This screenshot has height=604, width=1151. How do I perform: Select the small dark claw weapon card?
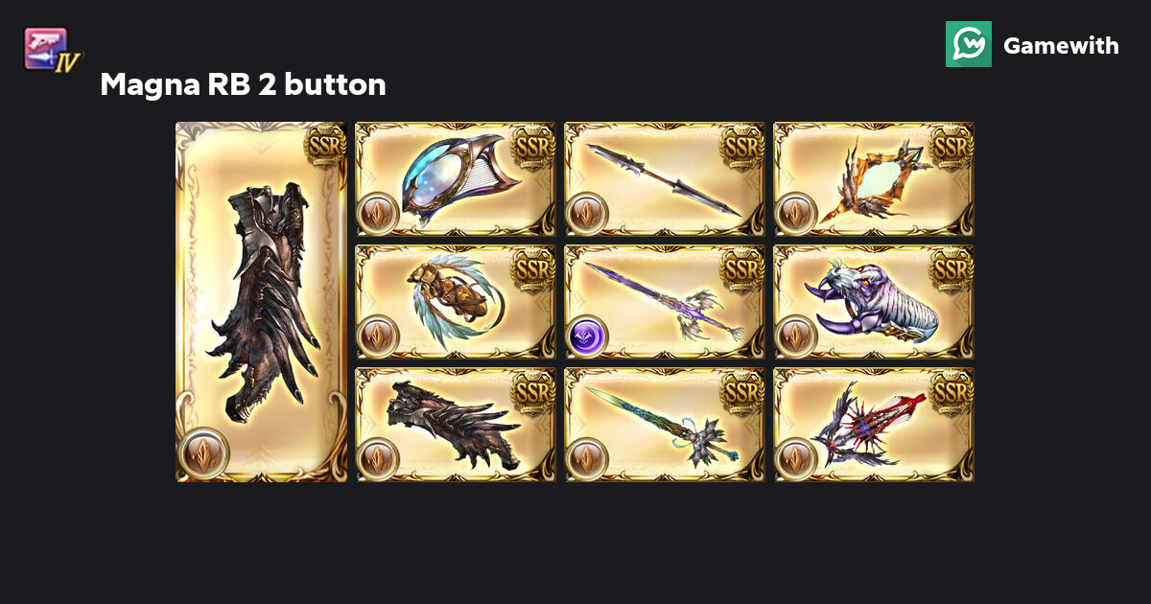(x=456, y=425)
